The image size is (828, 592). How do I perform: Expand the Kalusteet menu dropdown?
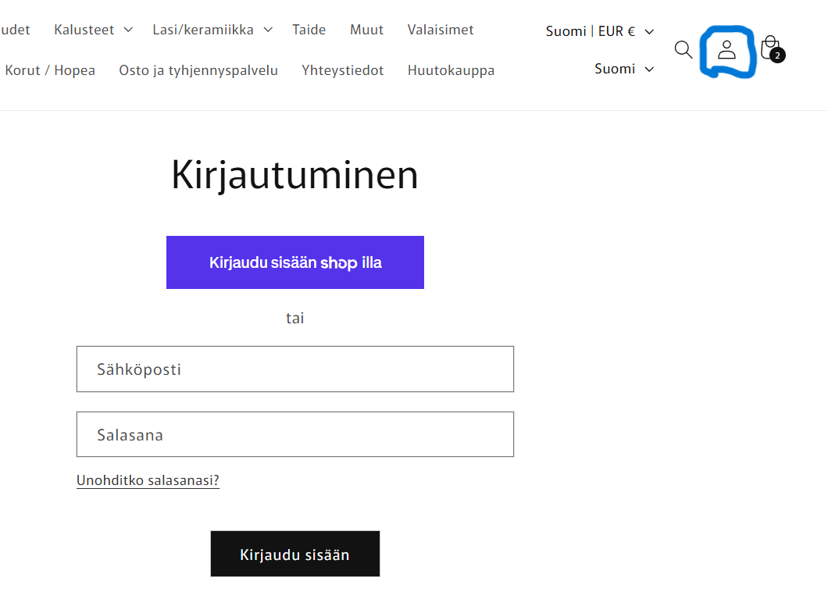(x=92, y=30)
